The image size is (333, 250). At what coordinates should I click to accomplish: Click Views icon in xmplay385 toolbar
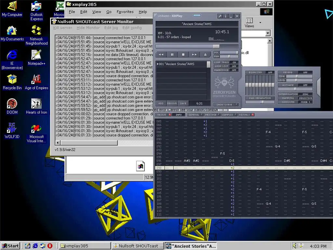click(249, 23)
